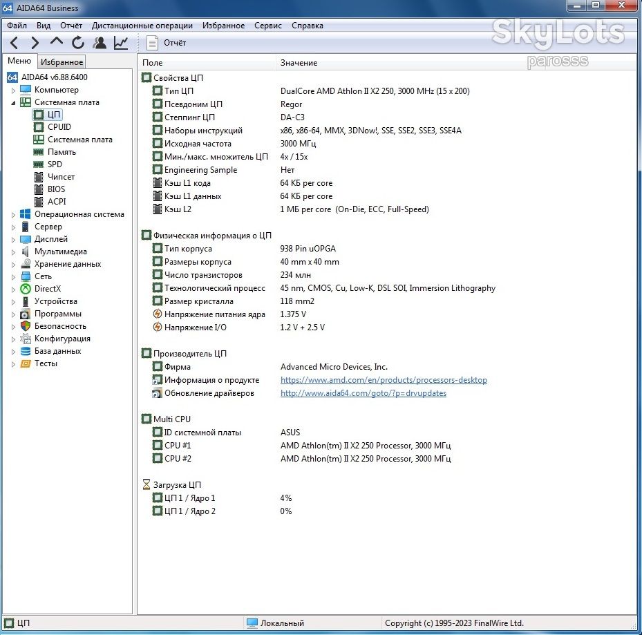Click the Сервер tower icon

tap(26, 227)
